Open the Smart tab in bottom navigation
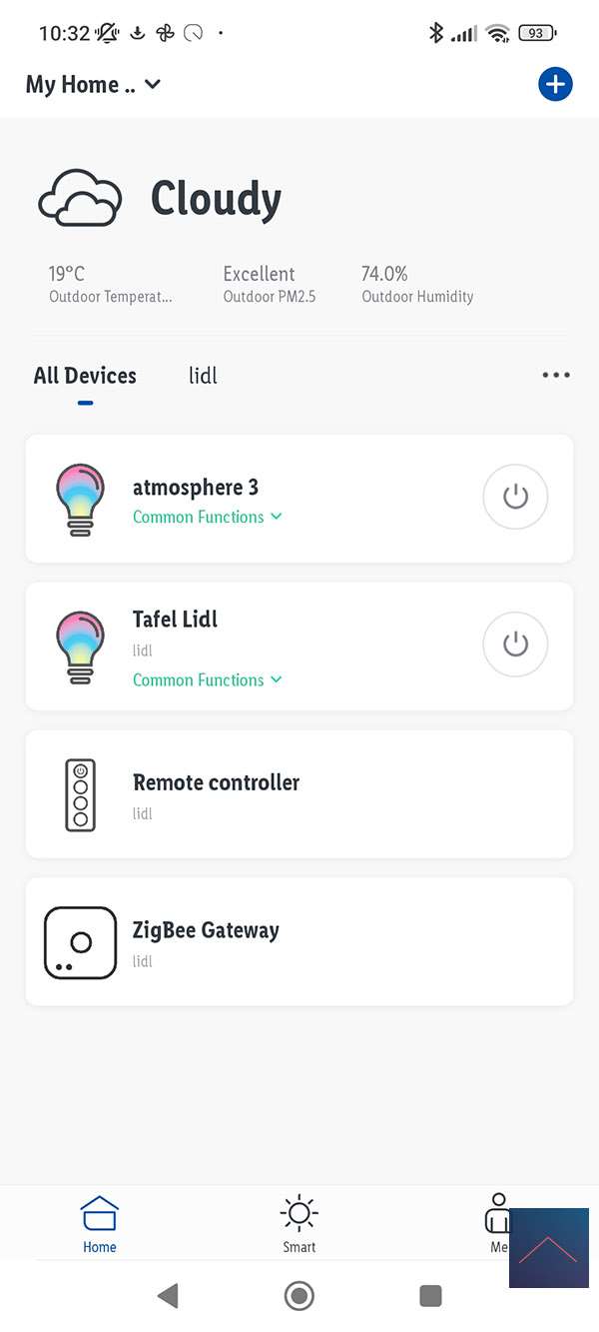 click(299, 1224)
